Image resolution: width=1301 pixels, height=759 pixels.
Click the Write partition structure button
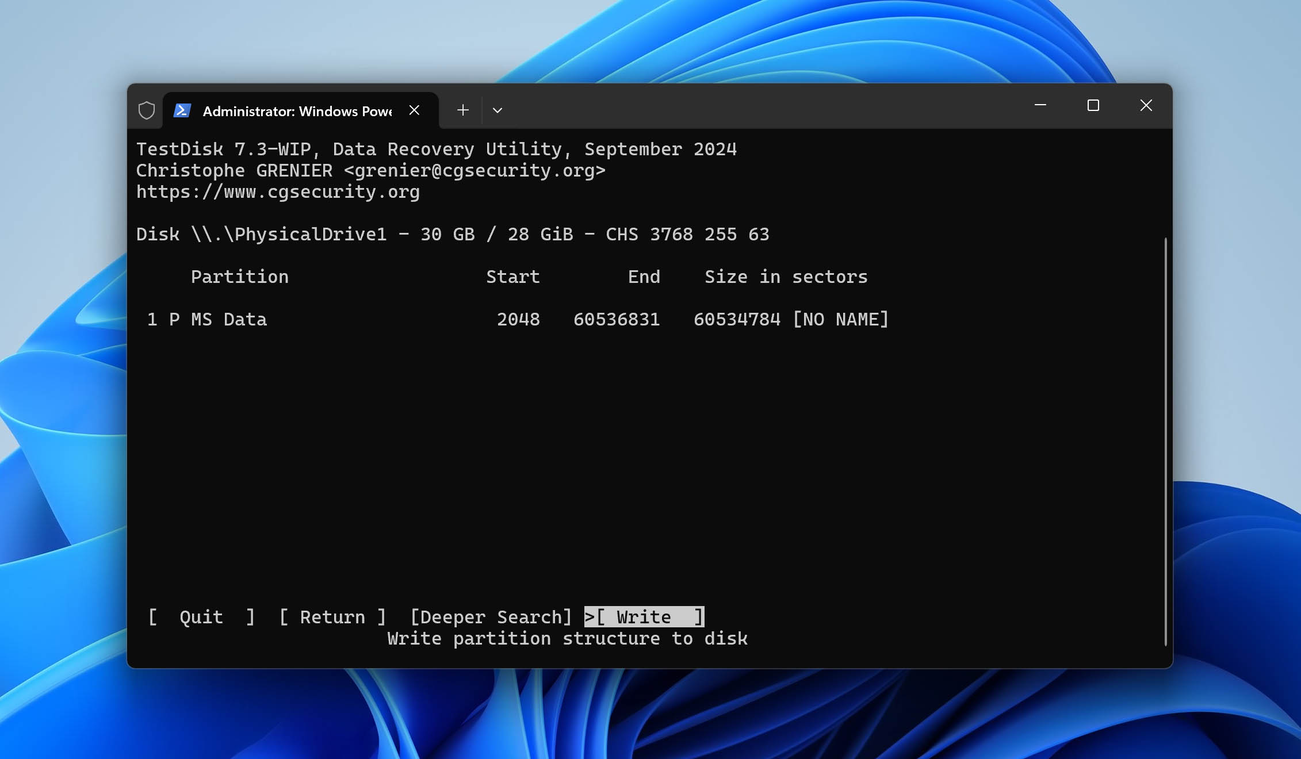(643, 617)
